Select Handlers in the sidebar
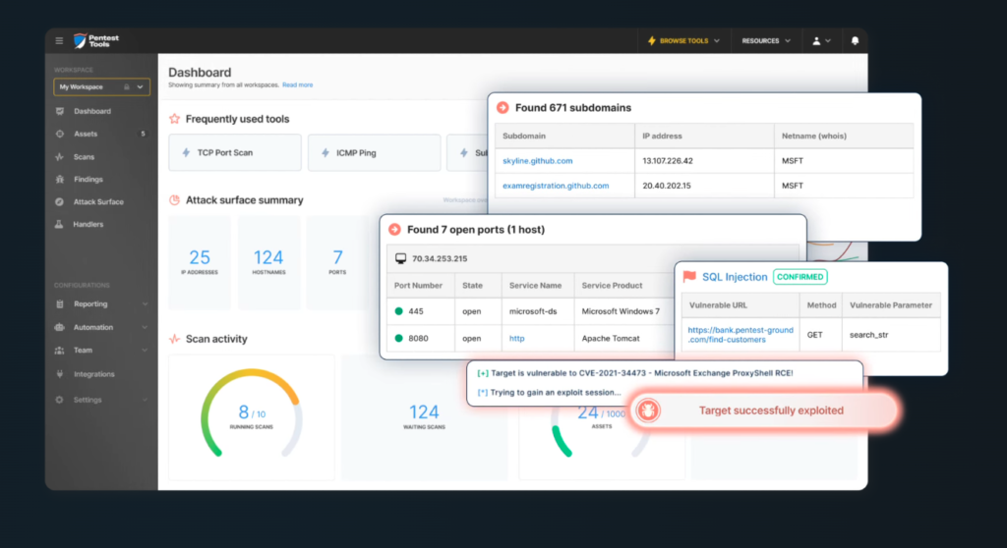This screenshot has height=548, width=1007. pos(88,224)
